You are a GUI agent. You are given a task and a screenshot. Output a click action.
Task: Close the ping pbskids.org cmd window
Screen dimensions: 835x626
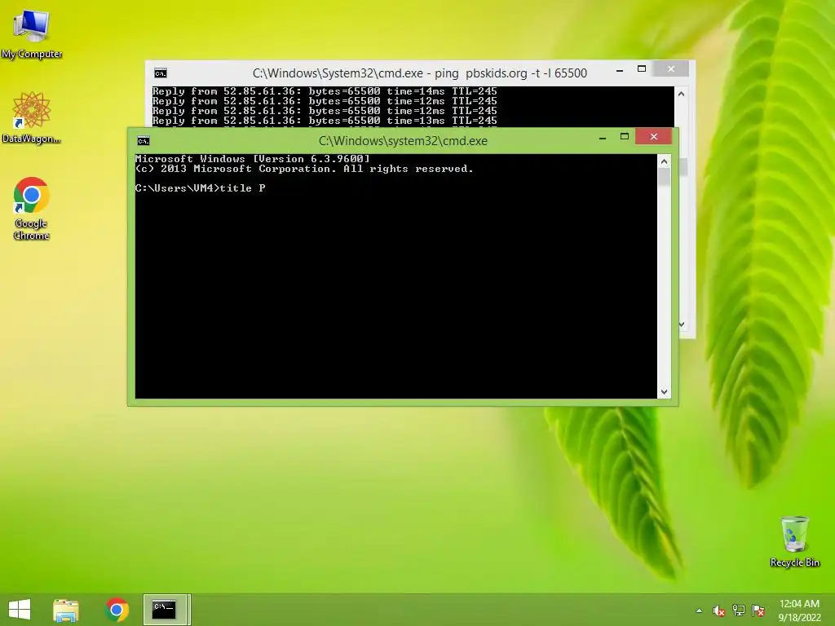[x=671, y=69]
